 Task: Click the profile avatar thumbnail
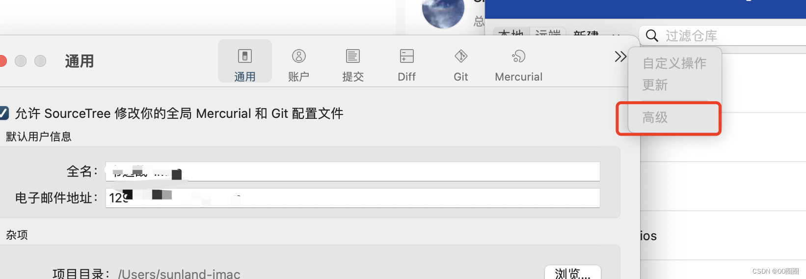coord(443,12)
